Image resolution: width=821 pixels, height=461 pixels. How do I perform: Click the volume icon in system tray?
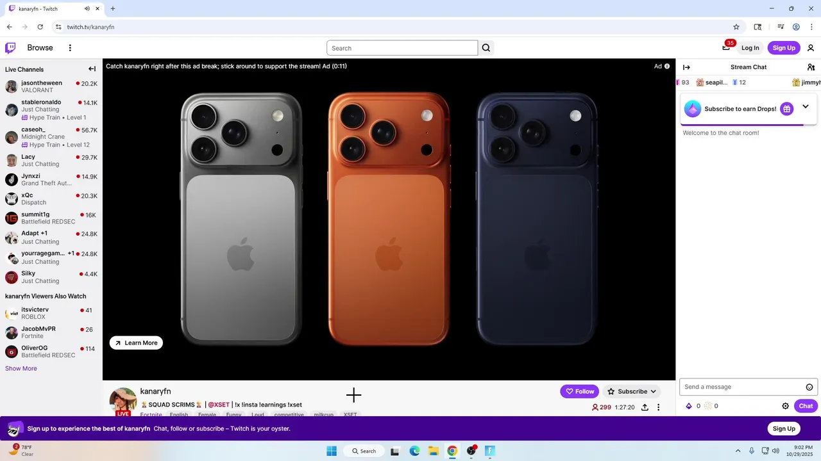[x=775, y=451]
